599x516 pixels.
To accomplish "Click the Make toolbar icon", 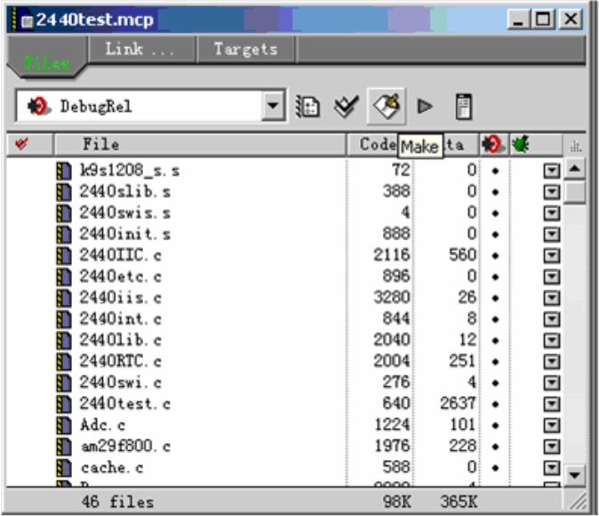I will (x=386, y=106).
